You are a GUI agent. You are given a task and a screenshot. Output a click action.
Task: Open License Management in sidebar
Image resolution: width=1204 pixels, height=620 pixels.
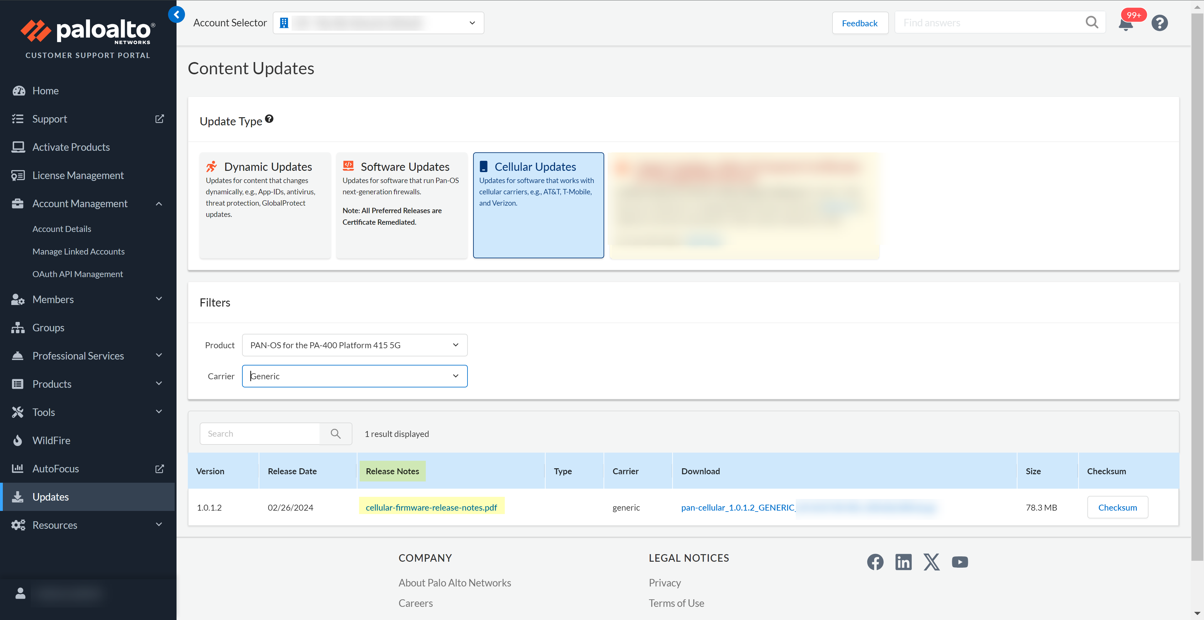(x=77, y=175)
